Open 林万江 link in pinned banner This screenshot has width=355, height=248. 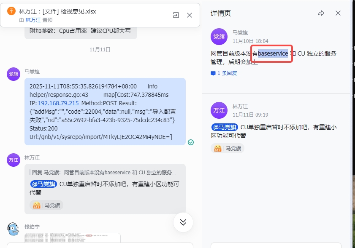coord(33,20)
